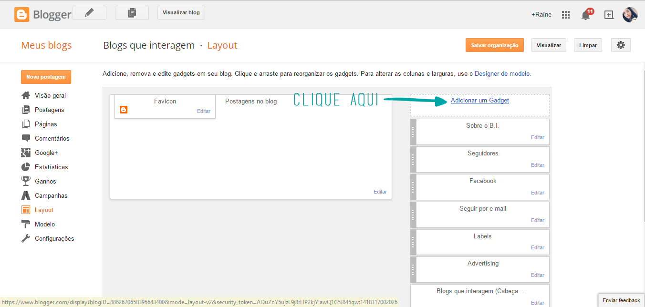
Task: Click the Visão geral home icon
Action: 25,95
